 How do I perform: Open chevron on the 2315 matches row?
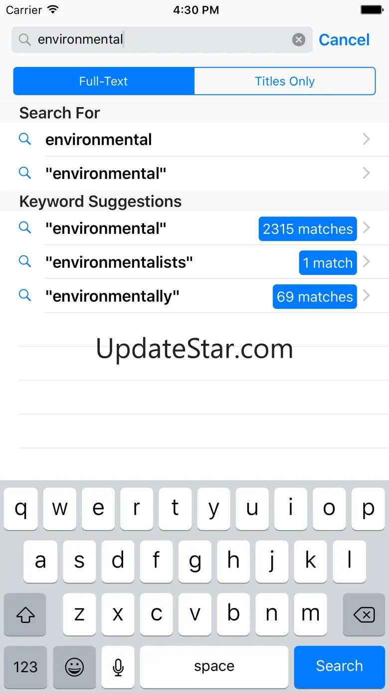[x=366, y=228]
